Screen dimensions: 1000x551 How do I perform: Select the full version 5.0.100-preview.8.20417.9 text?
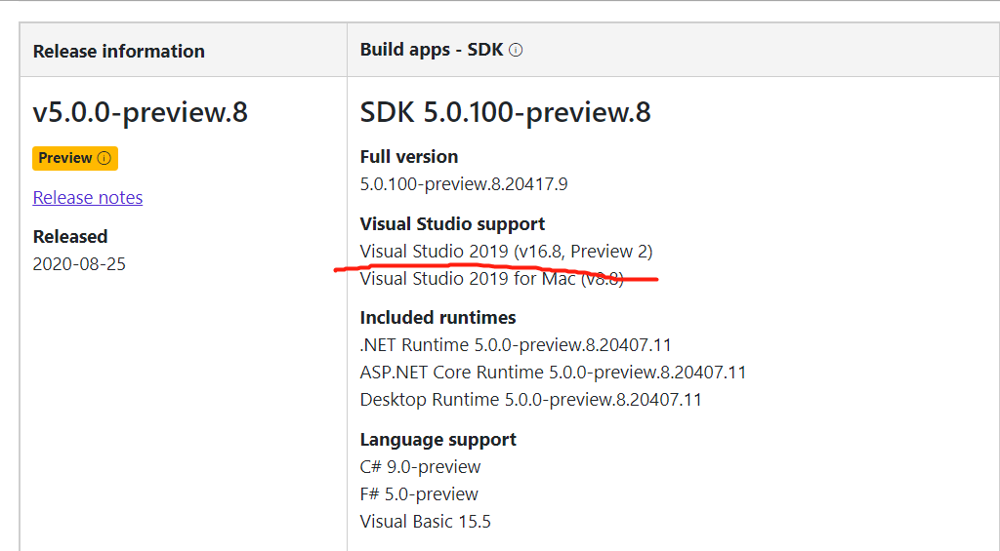[x=464, y=184]
